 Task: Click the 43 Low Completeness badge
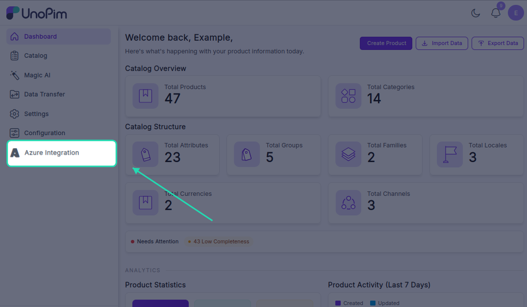click(x=219, y=241)
